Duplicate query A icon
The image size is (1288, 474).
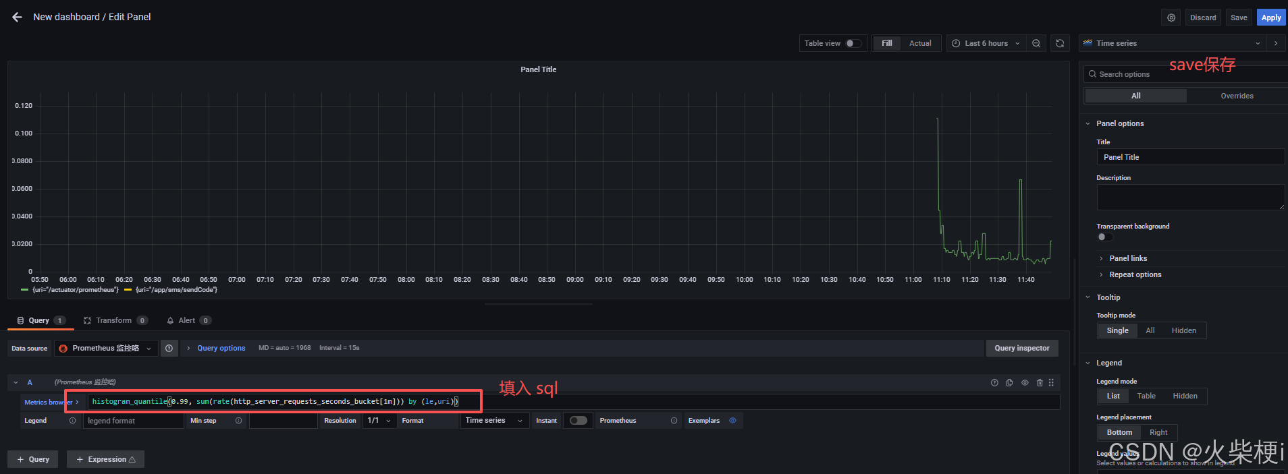coord(1009,382)
